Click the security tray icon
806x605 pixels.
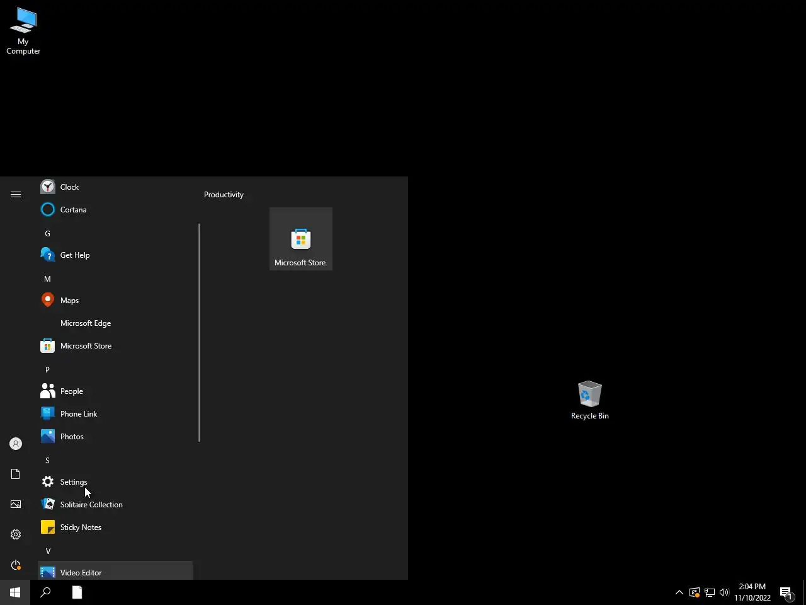(694, 592)
